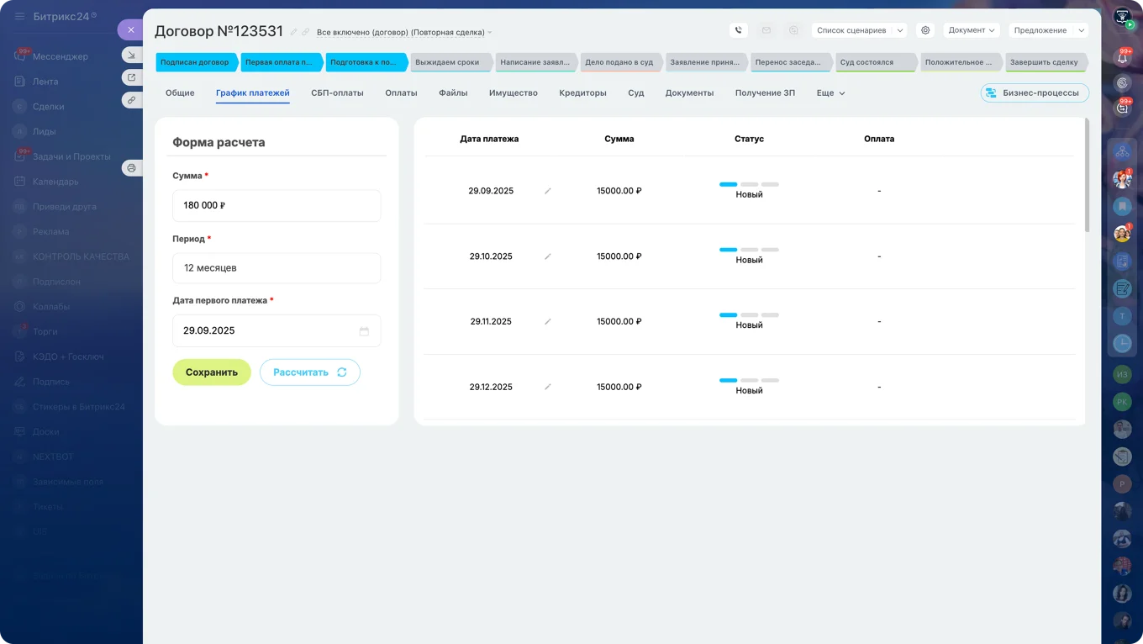Switch to the СБП-оплаты tab
The height and width of the screenshot is (644, 1143).
click(339, 92)
